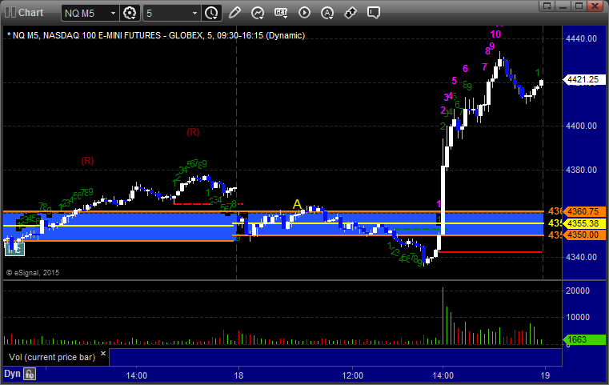This screenshot has height=385, width=609.
Task: Select the Vol (current price bar) tab
Action: point(52,357)
